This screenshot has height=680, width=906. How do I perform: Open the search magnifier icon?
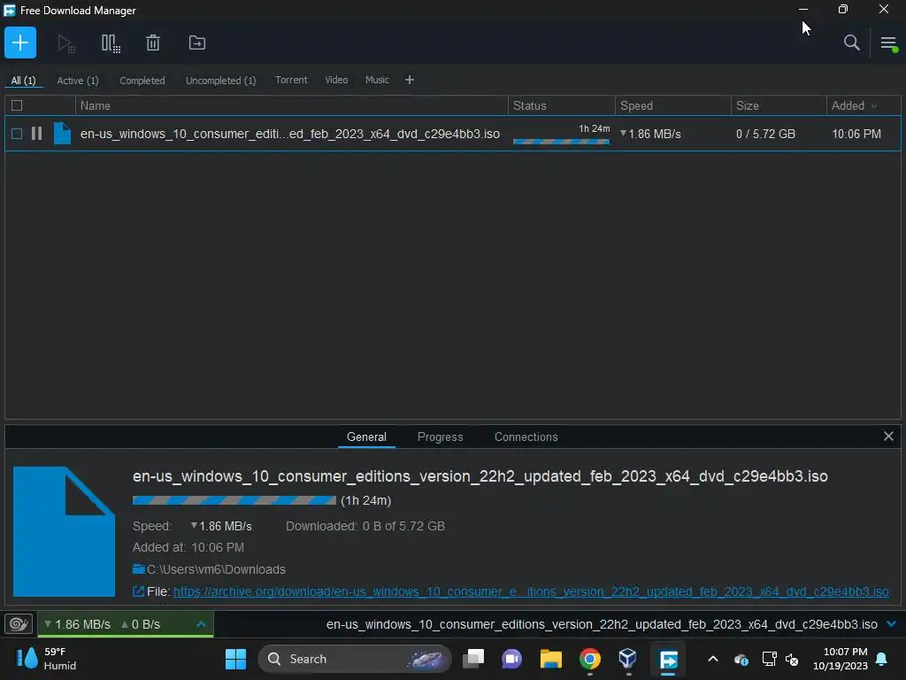click(851, 42)
